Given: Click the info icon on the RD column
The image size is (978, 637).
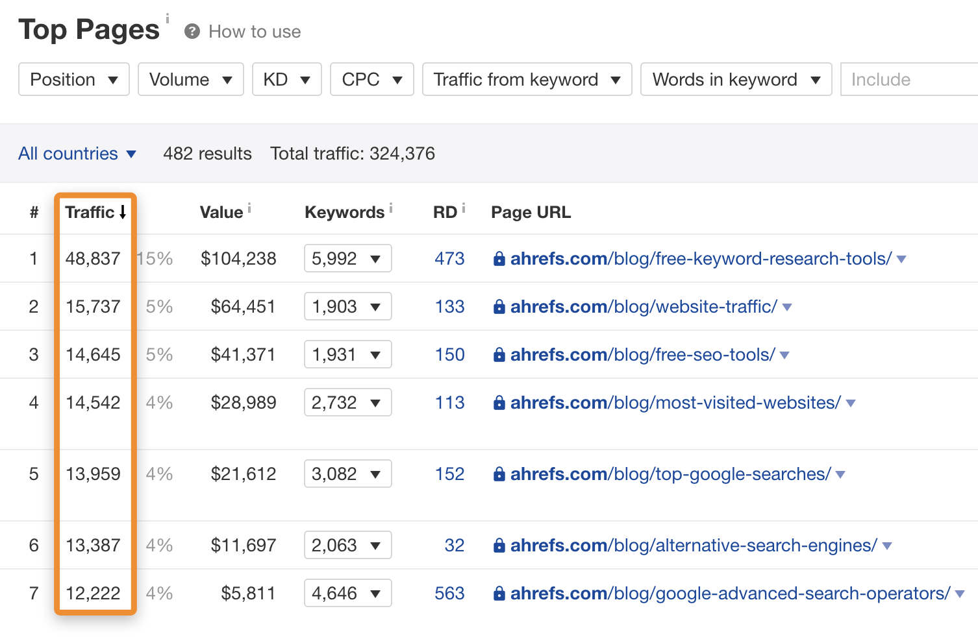Looking at the screenshot, I should [x=464, y=206].
